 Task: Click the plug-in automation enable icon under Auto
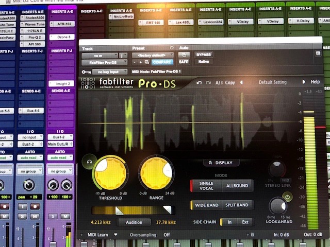pyautogui.click(x=184, y=55)
